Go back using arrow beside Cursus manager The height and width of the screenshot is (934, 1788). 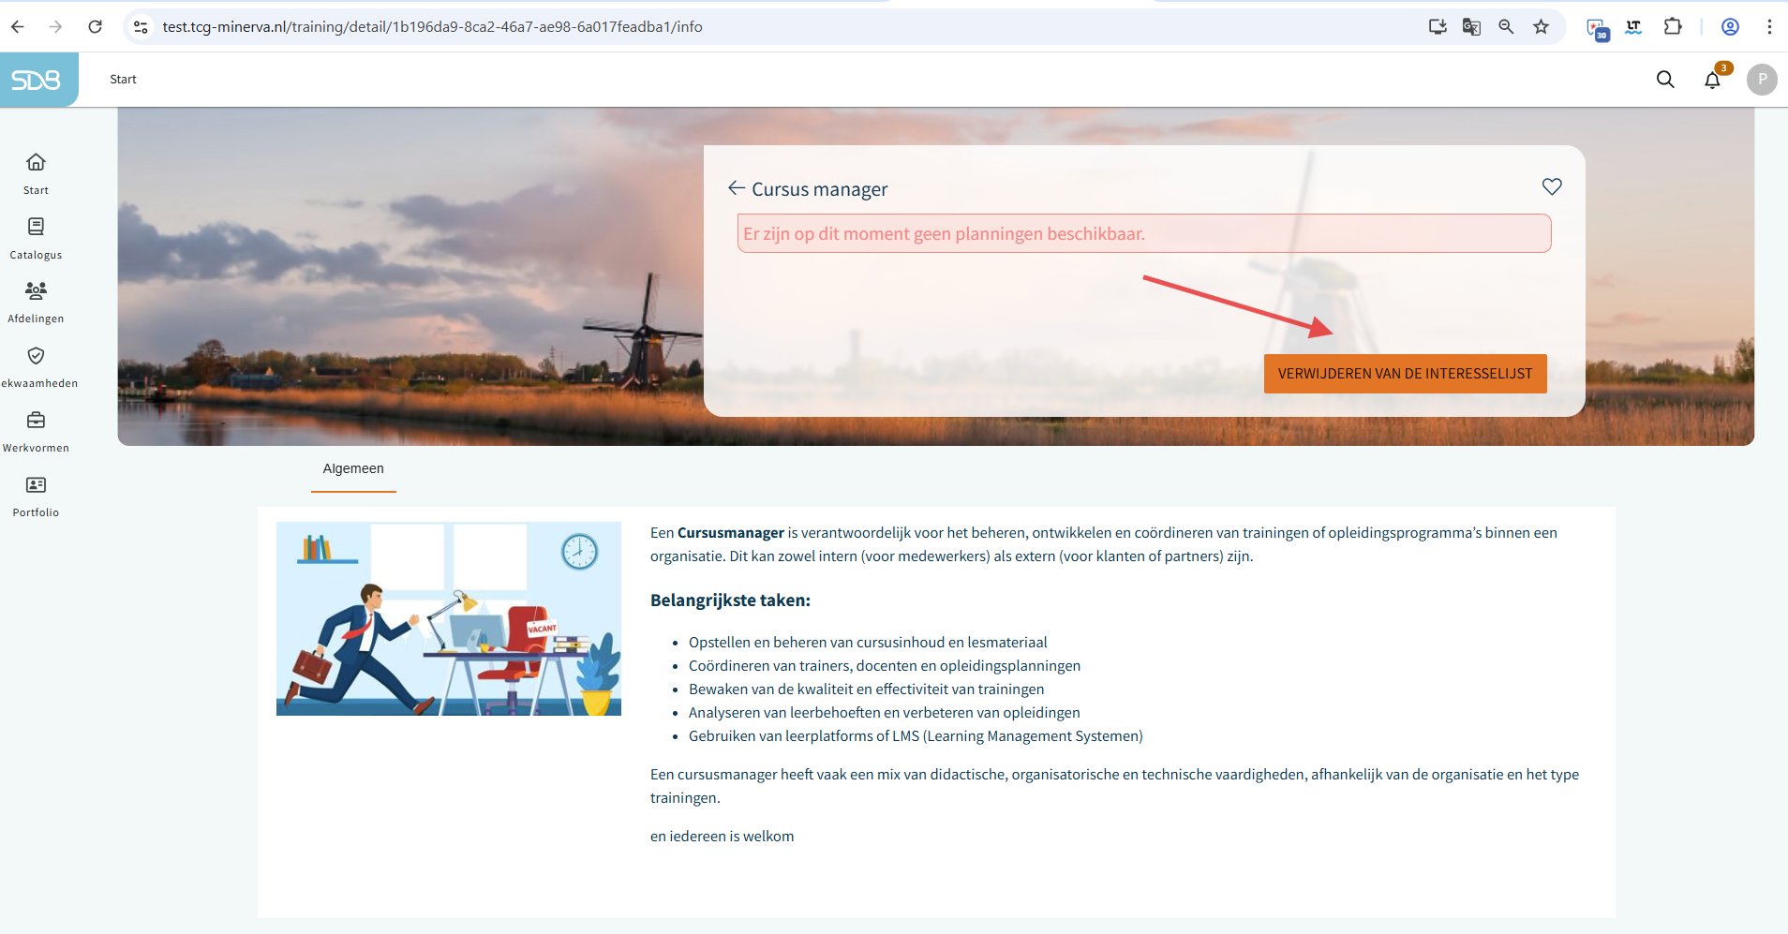(x=737, y=188)
